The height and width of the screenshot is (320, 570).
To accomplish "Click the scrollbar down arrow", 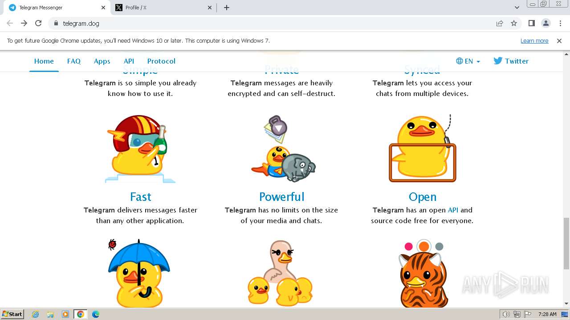I will pyautogui.click(x=566, y=304).
